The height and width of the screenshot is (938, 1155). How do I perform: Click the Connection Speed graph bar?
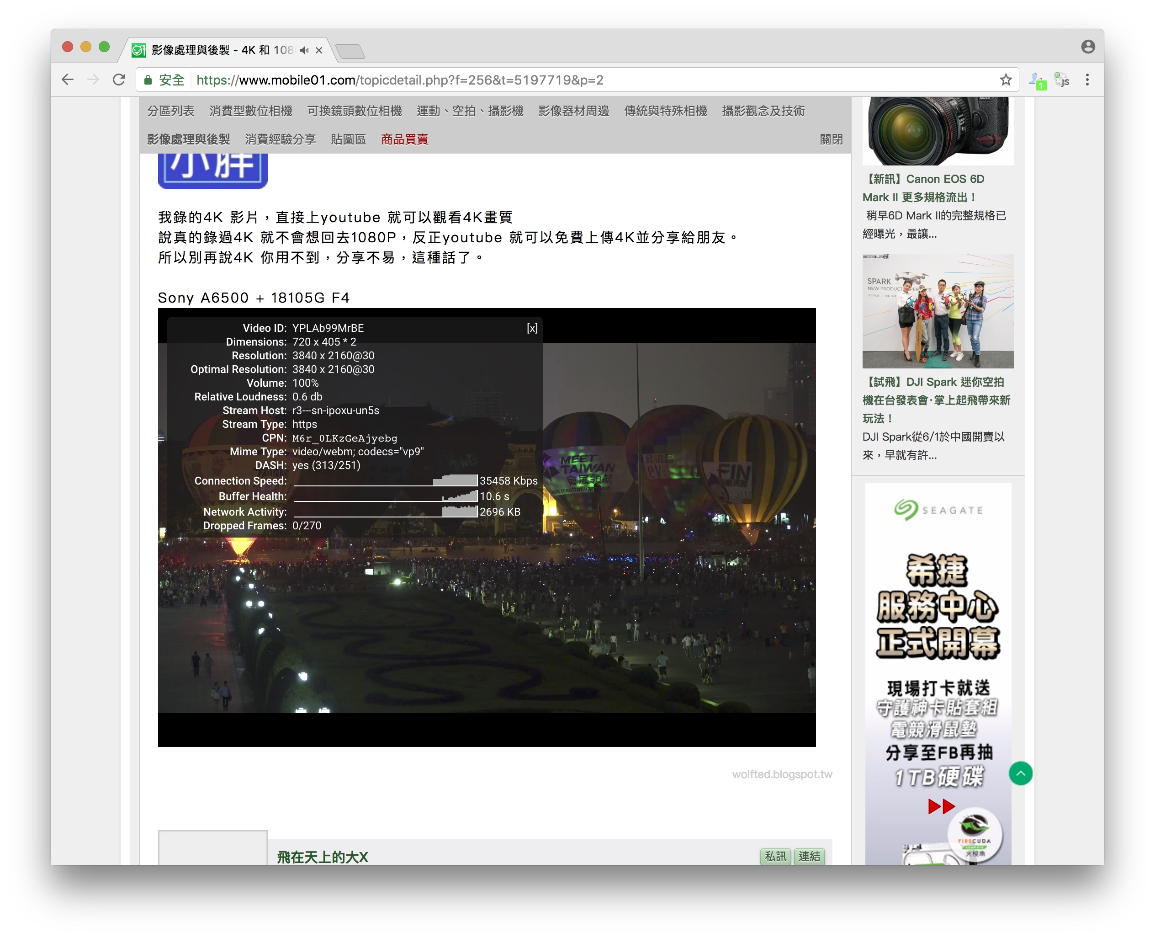[386, 480]
